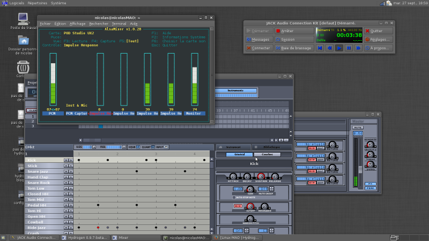
Task: Switch to the Bibliothèque panel tab
Action: click(x=272, y=147)
